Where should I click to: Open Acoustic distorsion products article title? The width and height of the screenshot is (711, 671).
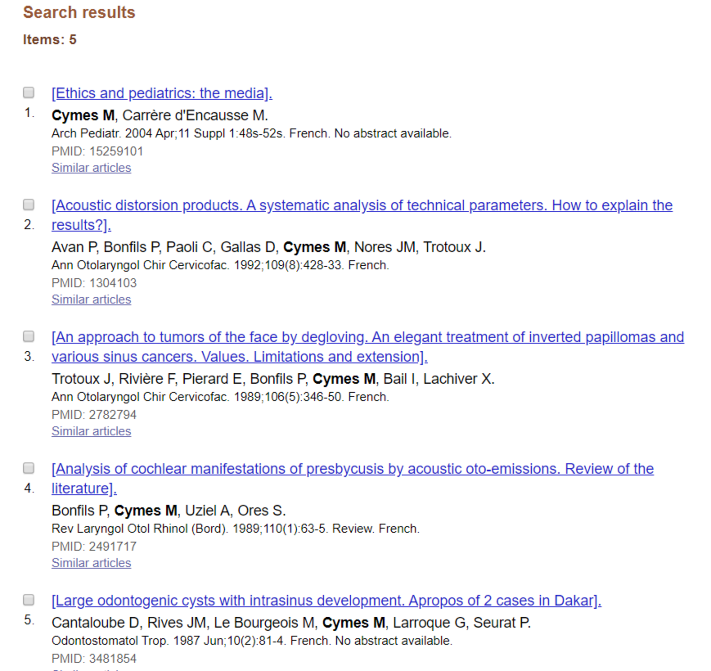click(362, 215)
